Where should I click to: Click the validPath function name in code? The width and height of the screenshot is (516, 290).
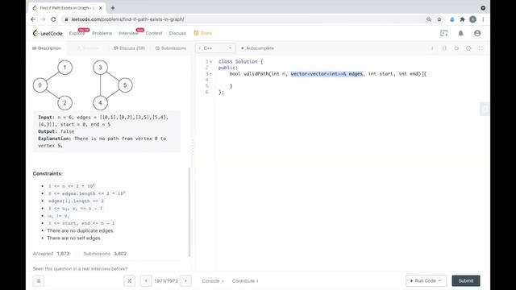click(256, 73)
